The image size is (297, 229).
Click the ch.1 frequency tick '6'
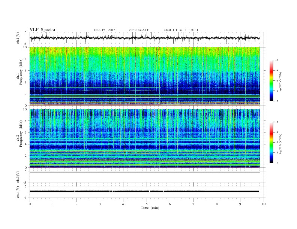pyautogui.click(x=26, y=71)
